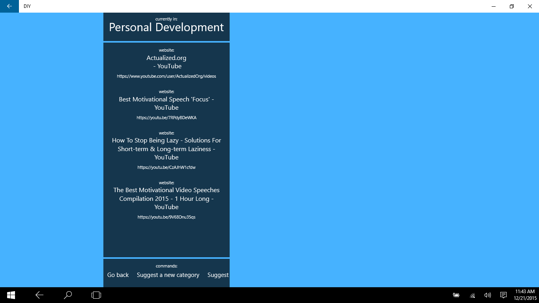Open Task View on taskbar
The height and width of the screenshot is (303, 539).
pyautogui.click(x=96, y=295)
